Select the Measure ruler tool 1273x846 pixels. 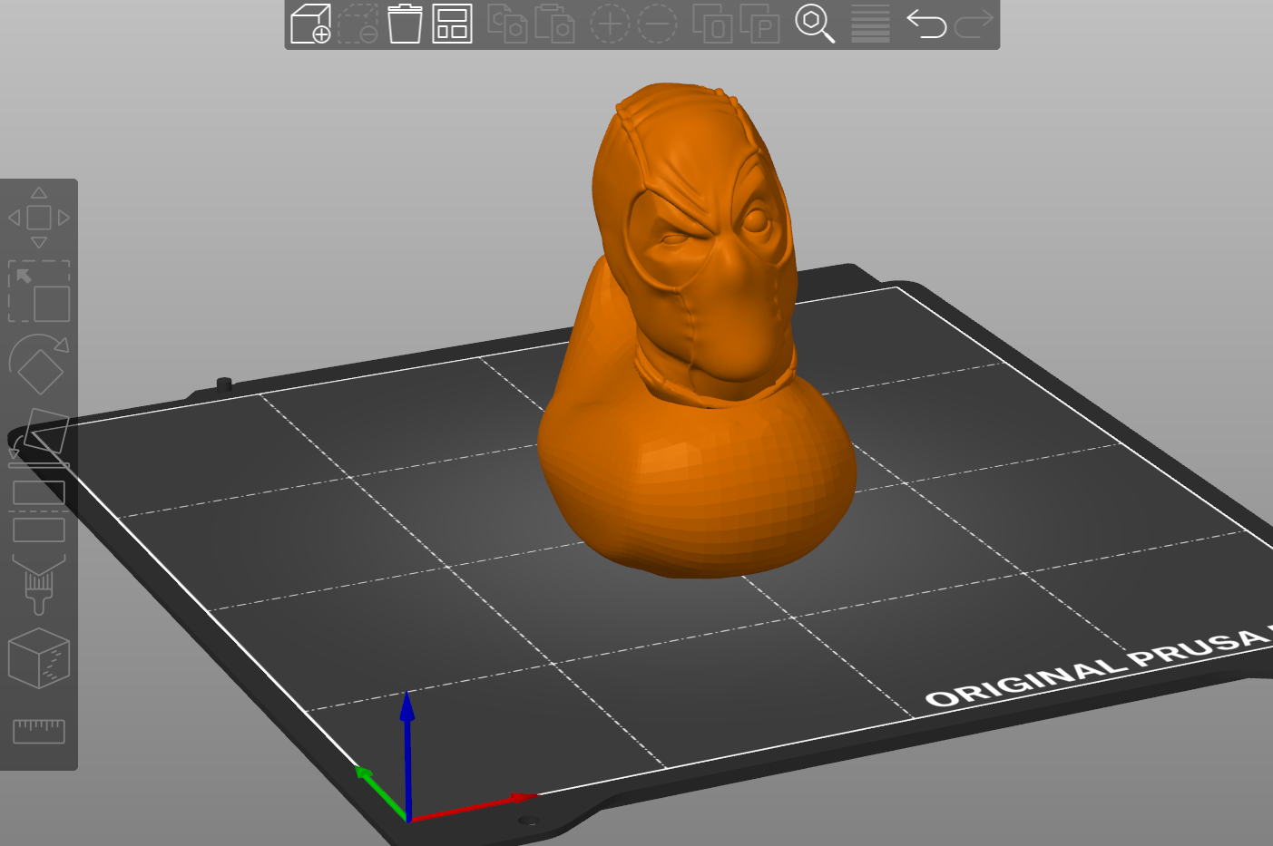coord(39,731)
